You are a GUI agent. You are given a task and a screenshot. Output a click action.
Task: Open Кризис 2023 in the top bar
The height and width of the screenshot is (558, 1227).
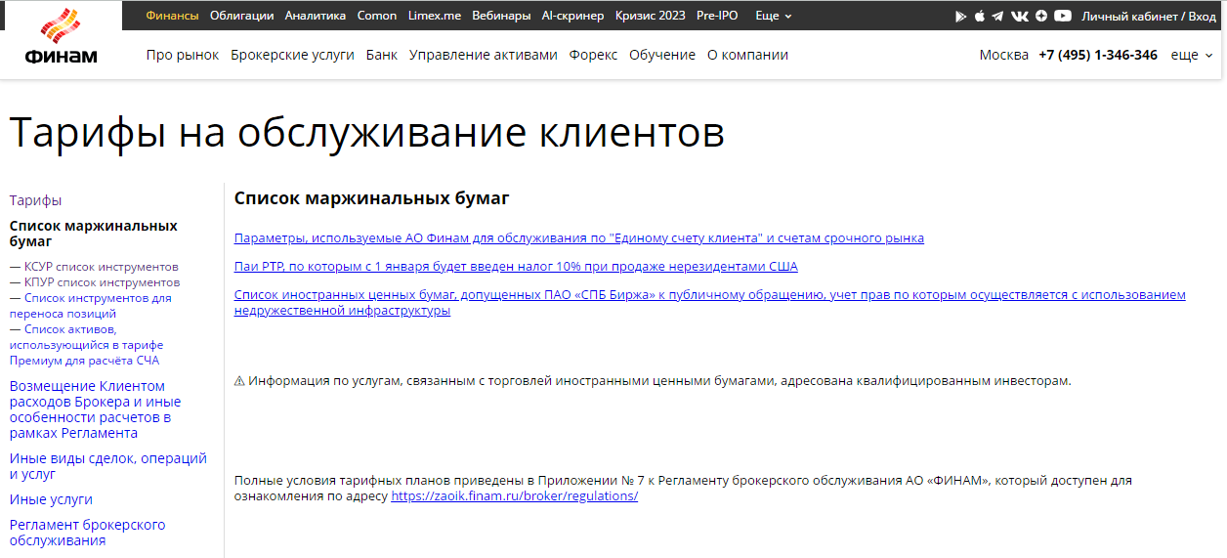click(x=651, y=16)
